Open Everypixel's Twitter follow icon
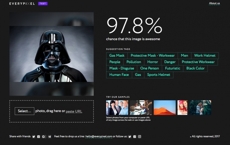 [x=130, y=137]
